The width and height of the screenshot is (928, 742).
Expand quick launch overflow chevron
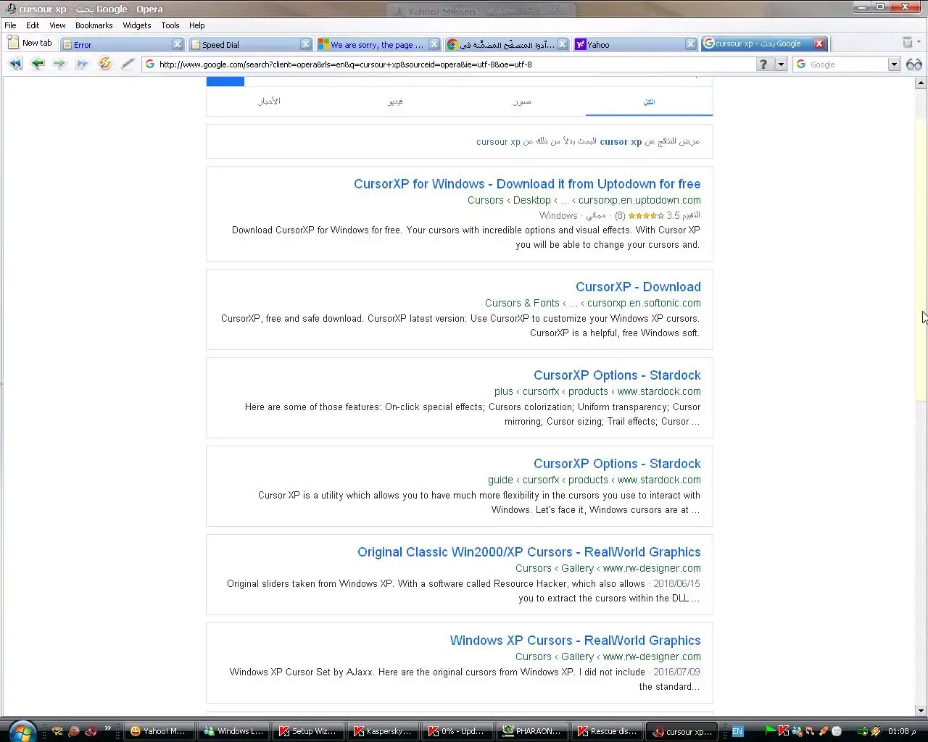(x=107, y=728)
